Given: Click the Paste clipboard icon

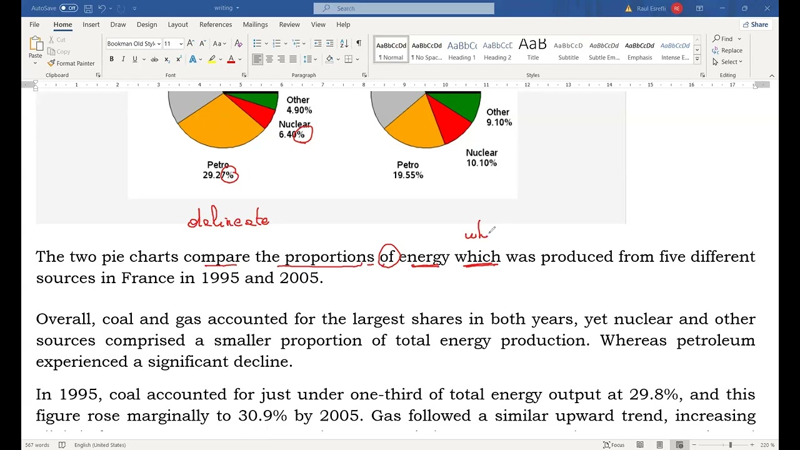Looking at the screenshot, I should click(x=35, y=43).
